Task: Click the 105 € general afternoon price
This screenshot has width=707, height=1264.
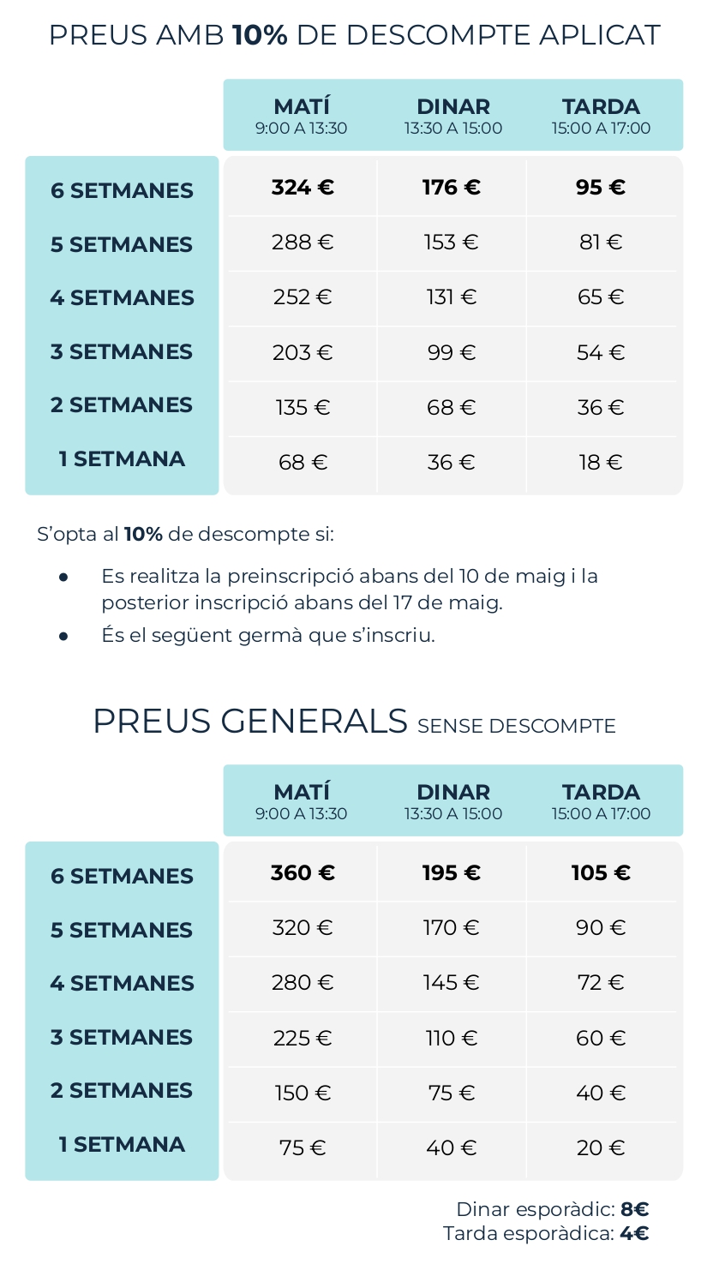Action: pos(601,873)
